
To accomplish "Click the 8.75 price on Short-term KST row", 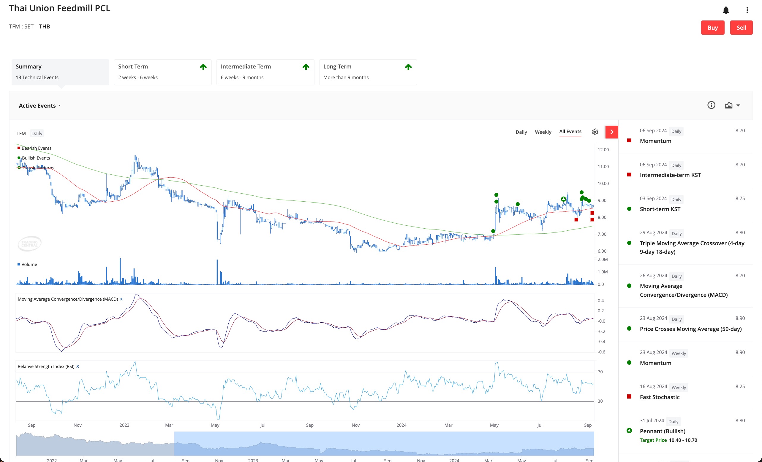I will [x=740, y=198].
